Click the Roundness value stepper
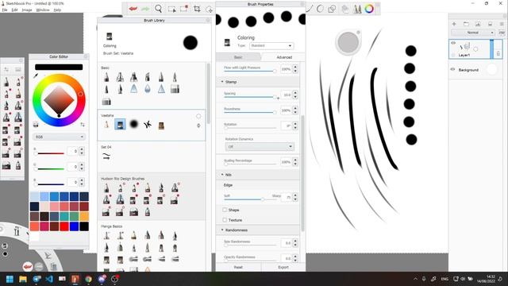 coord(295,110)
